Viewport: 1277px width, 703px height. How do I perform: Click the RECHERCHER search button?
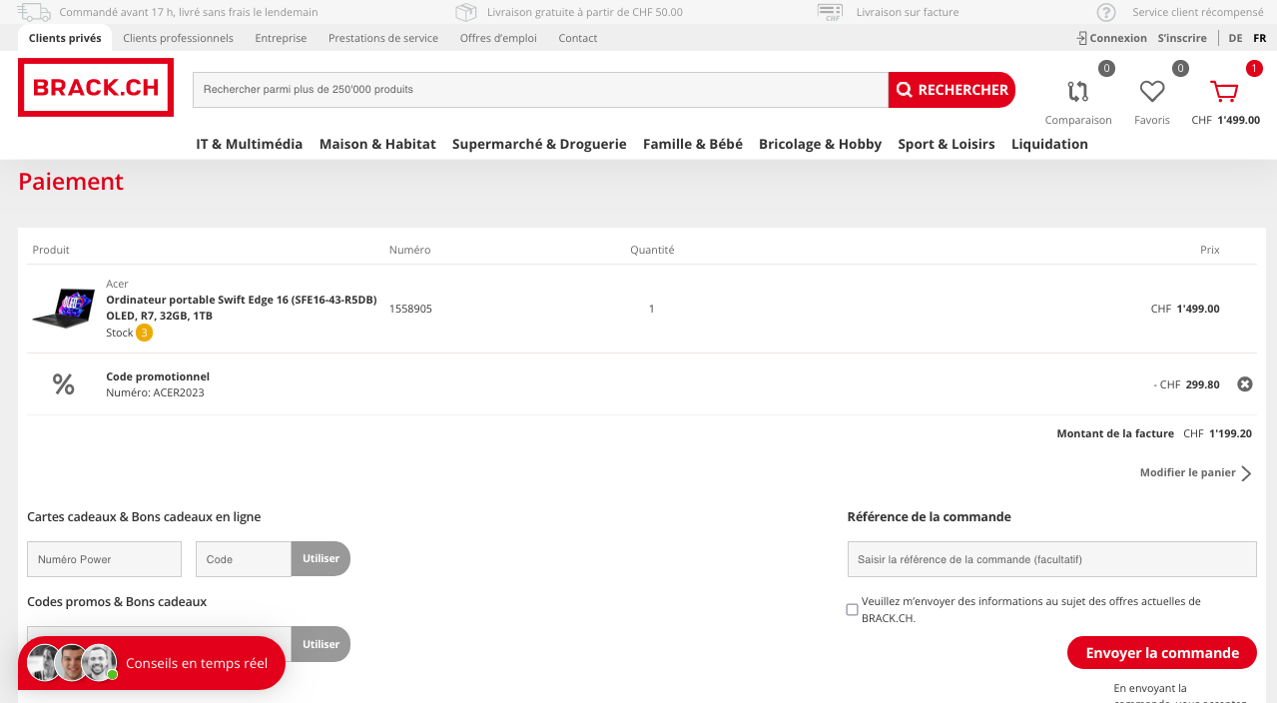coord(952,90)
